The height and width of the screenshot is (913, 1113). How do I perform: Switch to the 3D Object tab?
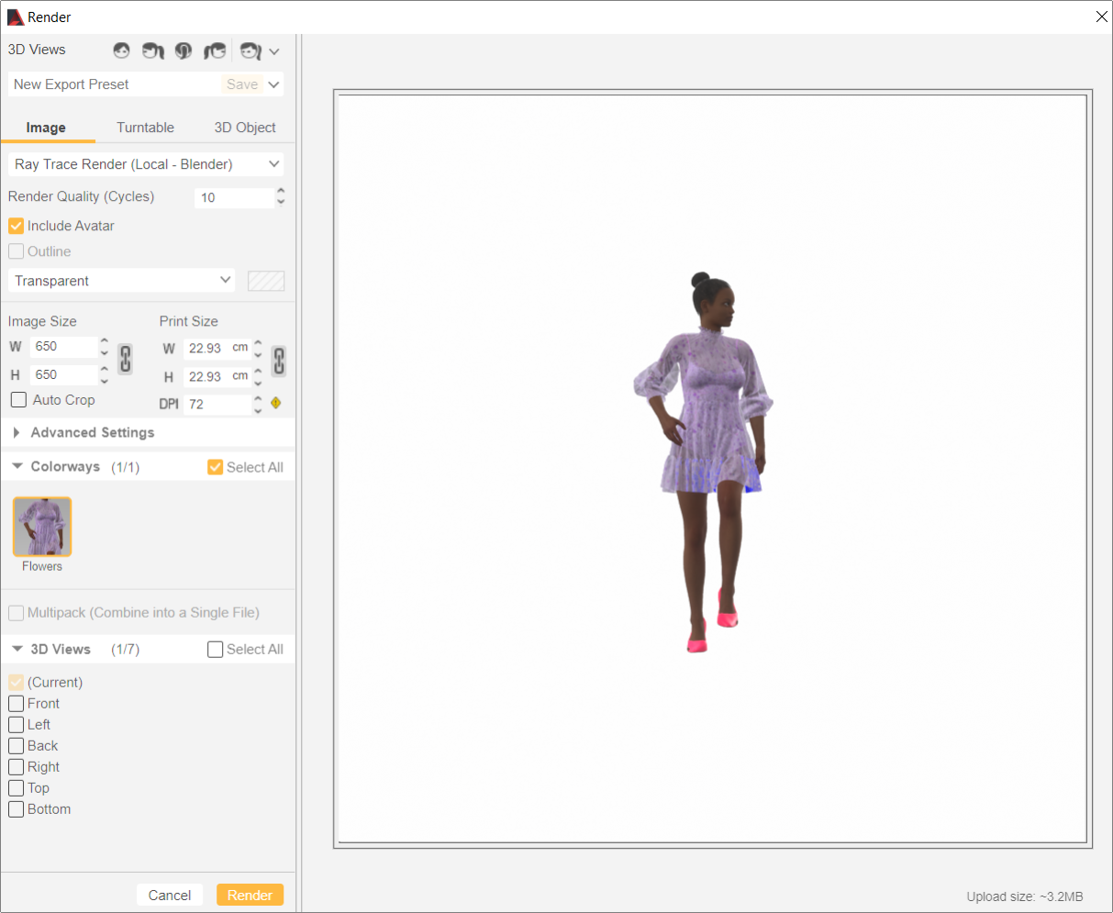tap(245, 128)
